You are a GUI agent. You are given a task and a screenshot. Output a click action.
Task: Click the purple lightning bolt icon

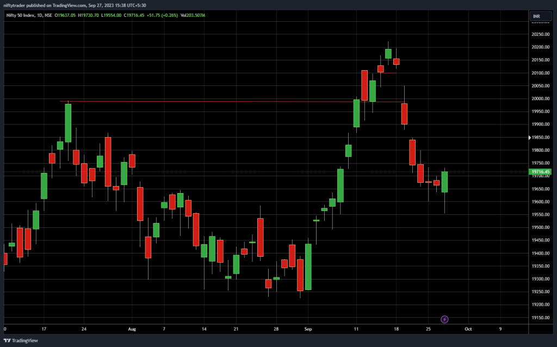[444, 319]
